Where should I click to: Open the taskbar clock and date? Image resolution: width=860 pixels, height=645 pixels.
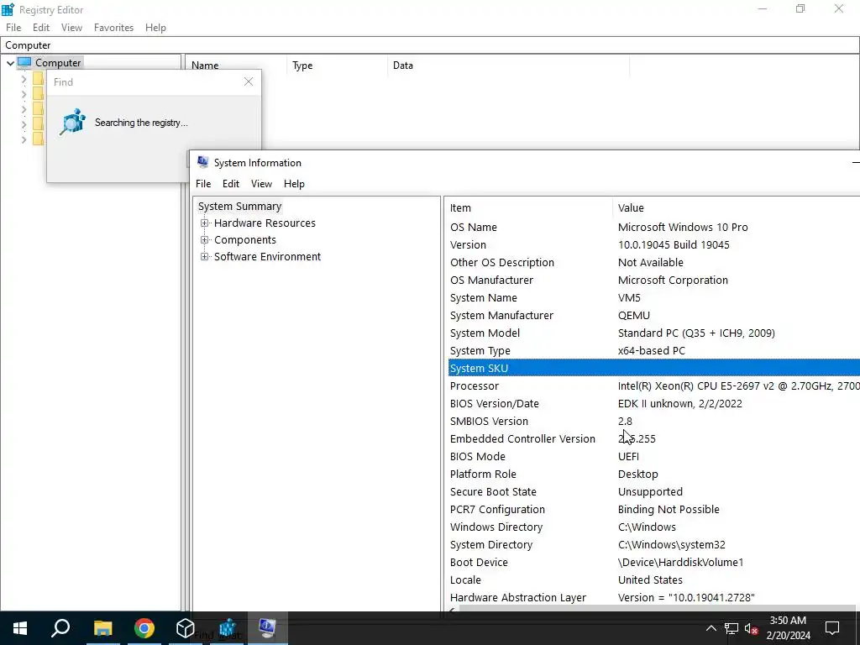click(x=788, y=628)
